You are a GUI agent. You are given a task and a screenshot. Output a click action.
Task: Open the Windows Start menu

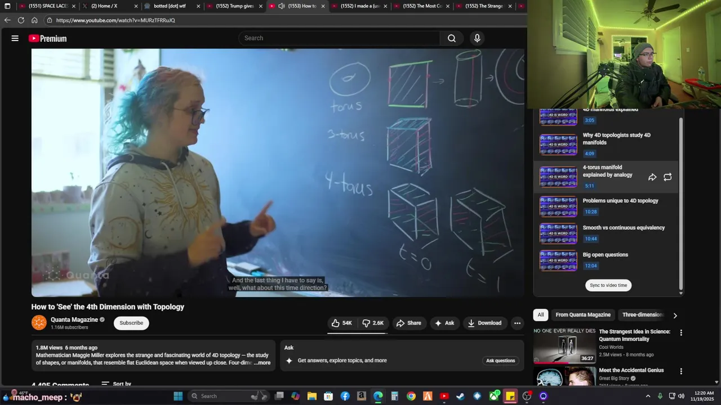coord(178,396)
